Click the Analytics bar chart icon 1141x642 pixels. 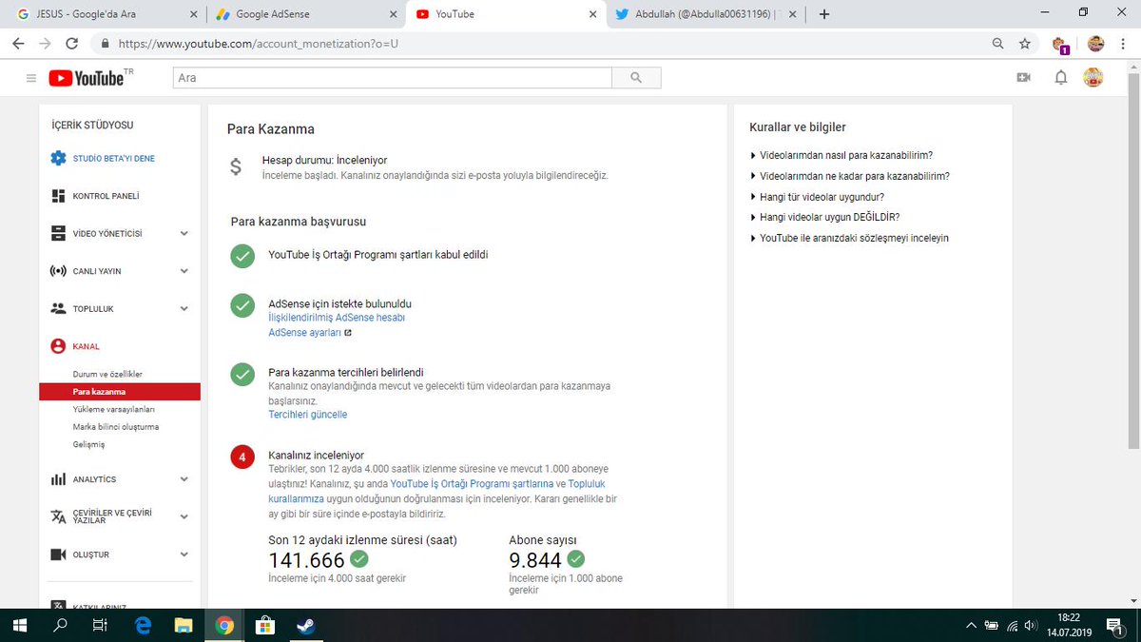(58, 479)
